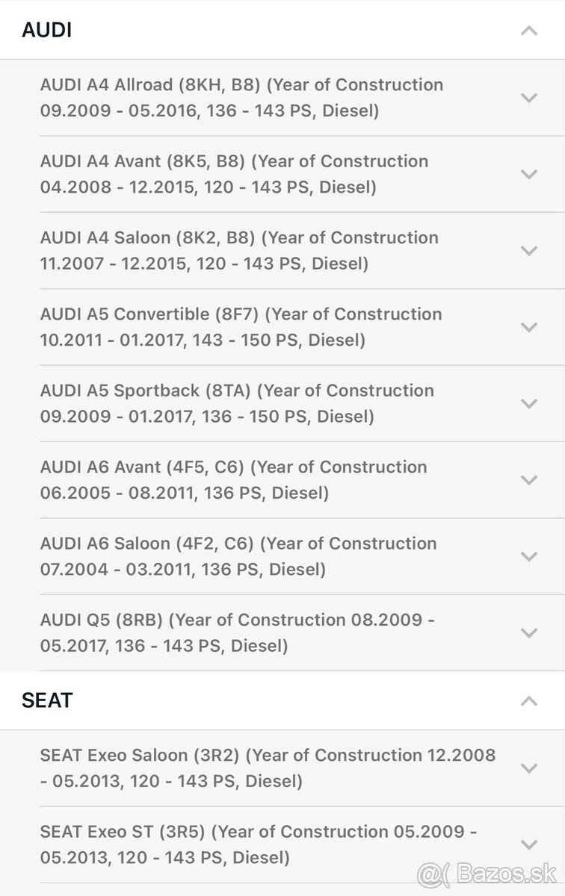Expand AUDI A6 Avant (4F5, C6) chevron
Viewport: 565px width, 896px height.
click(529, 479)
